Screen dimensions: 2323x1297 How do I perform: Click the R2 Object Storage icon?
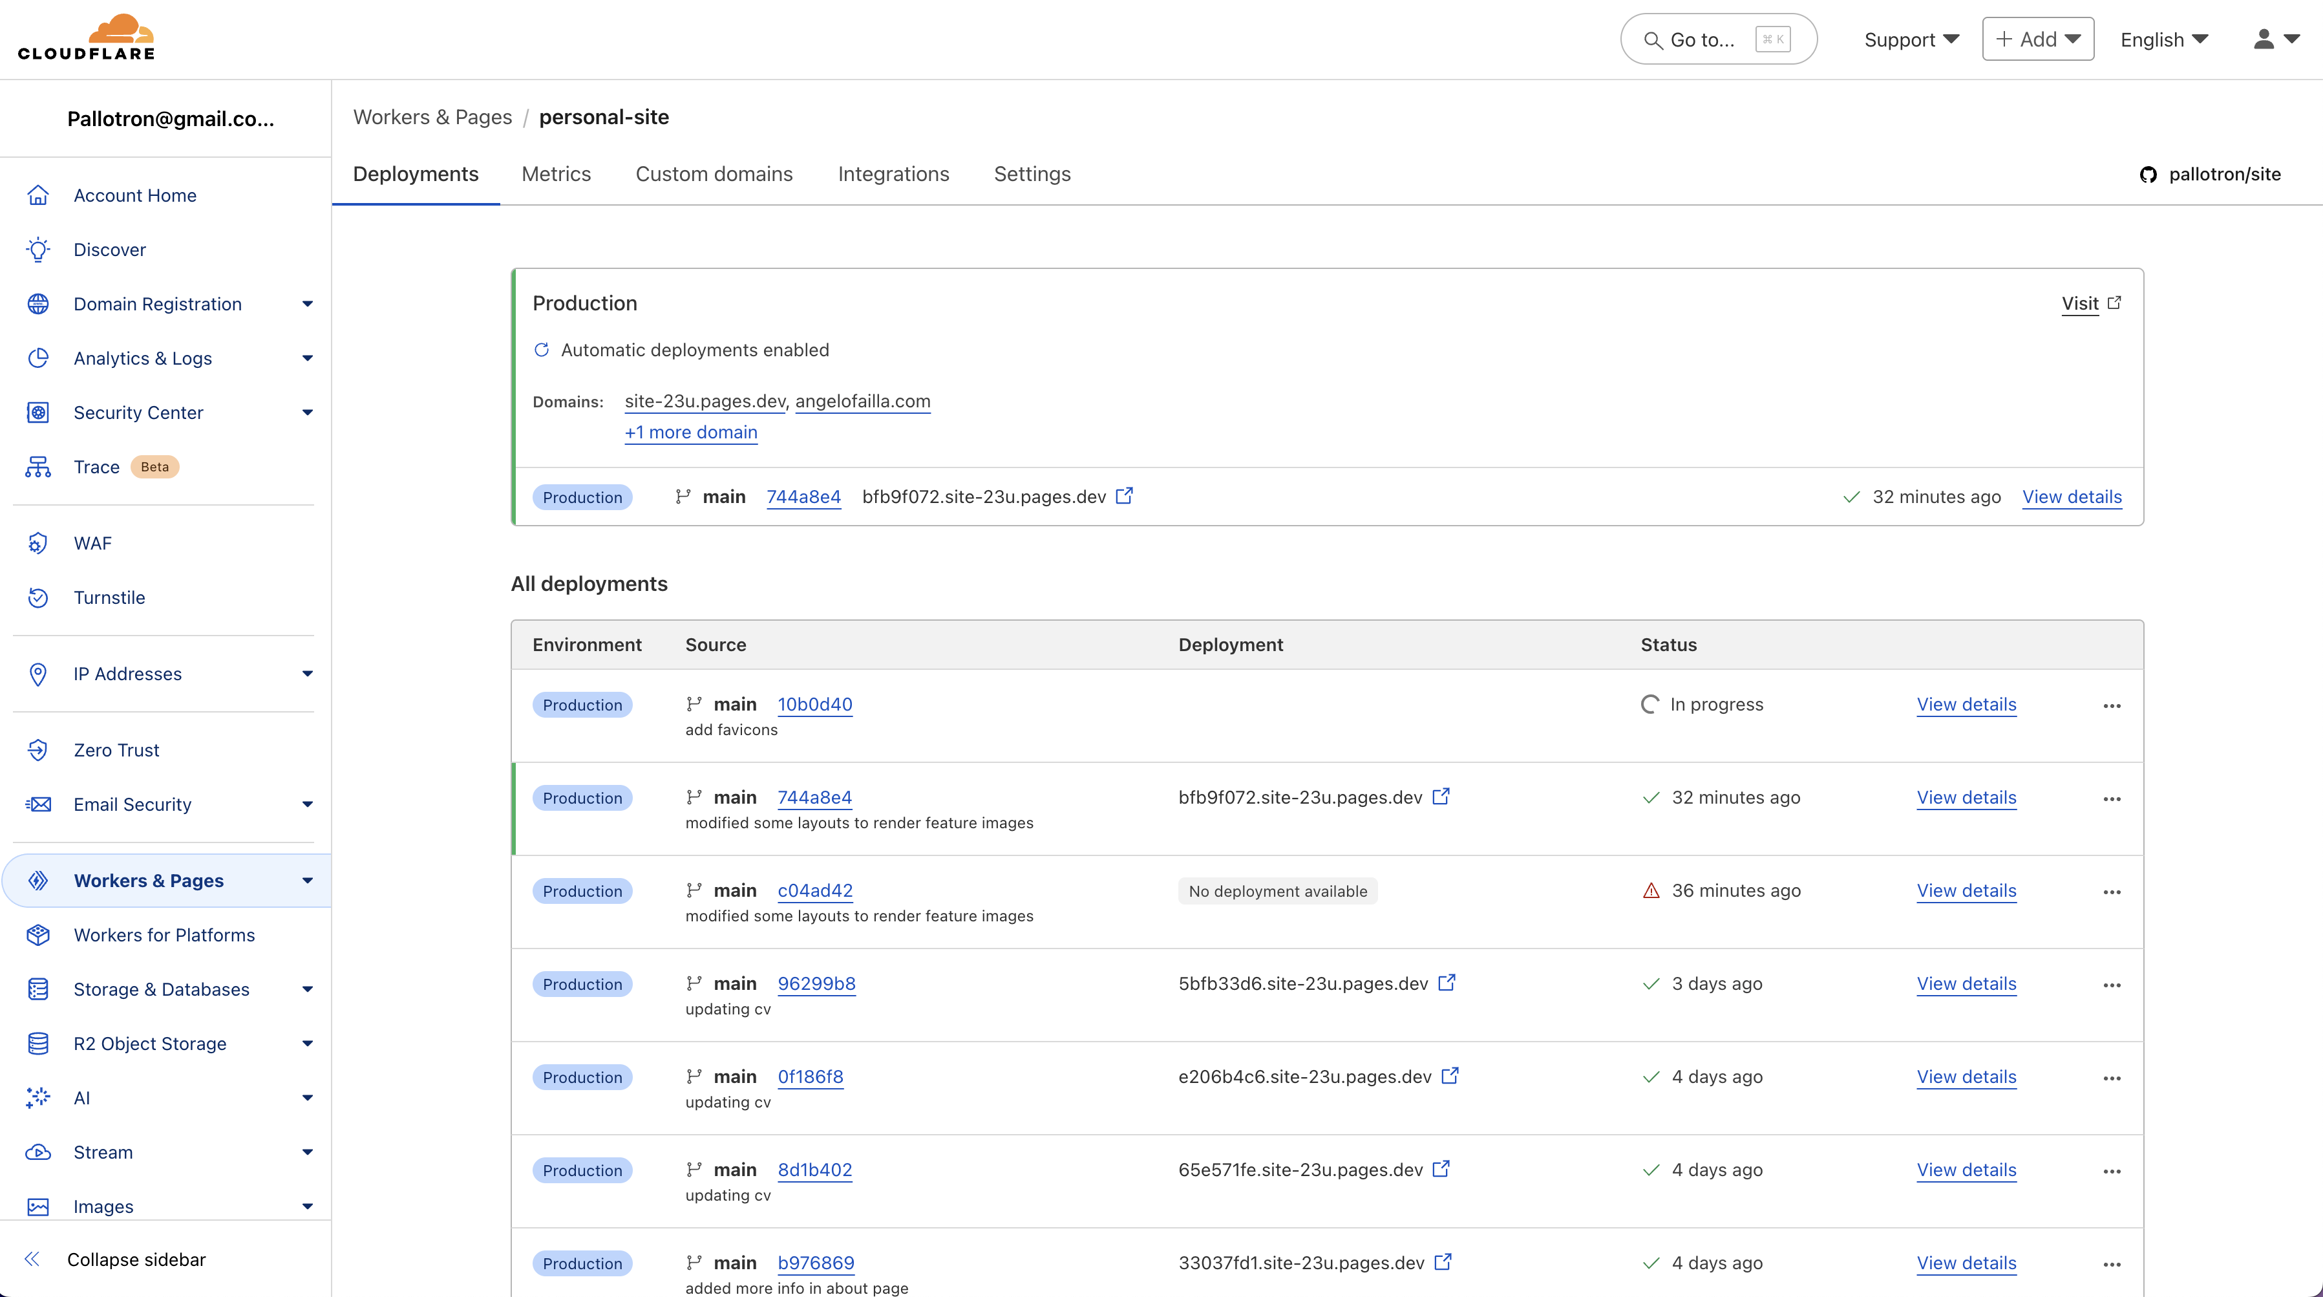(38, 1044)
